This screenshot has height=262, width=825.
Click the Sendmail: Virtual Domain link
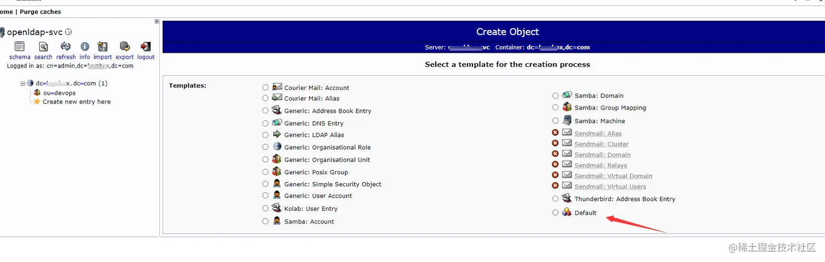[613, 176]
